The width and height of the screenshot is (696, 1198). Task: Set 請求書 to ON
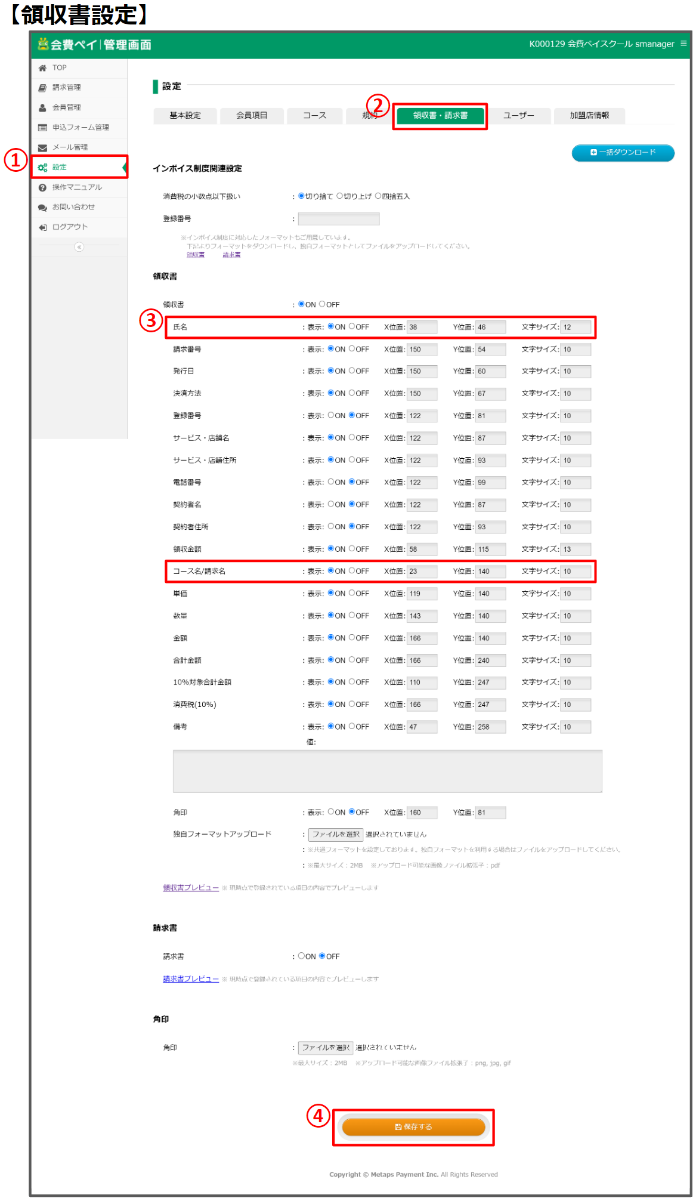[x=301, y=956]
